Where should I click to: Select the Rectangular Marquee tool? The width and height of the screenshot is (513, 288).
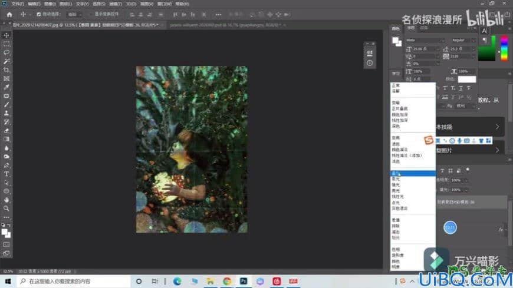click(6, 44)
